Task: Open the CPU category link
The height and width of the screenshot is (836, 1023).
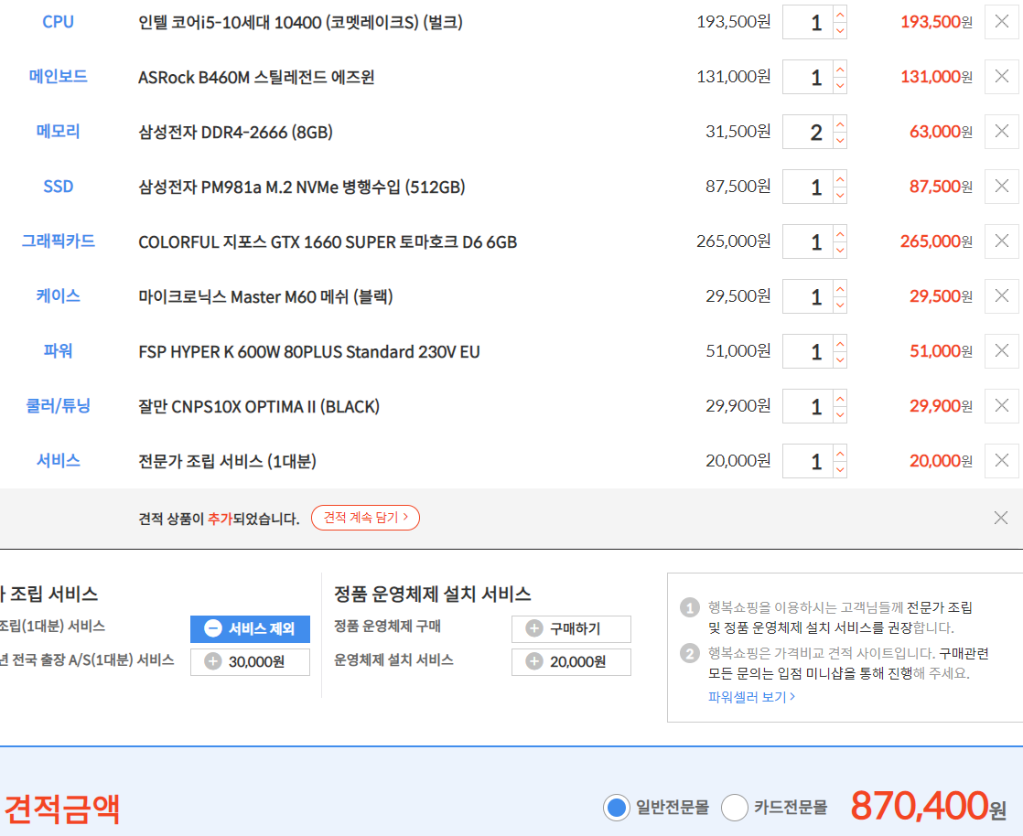Action: 58,22
